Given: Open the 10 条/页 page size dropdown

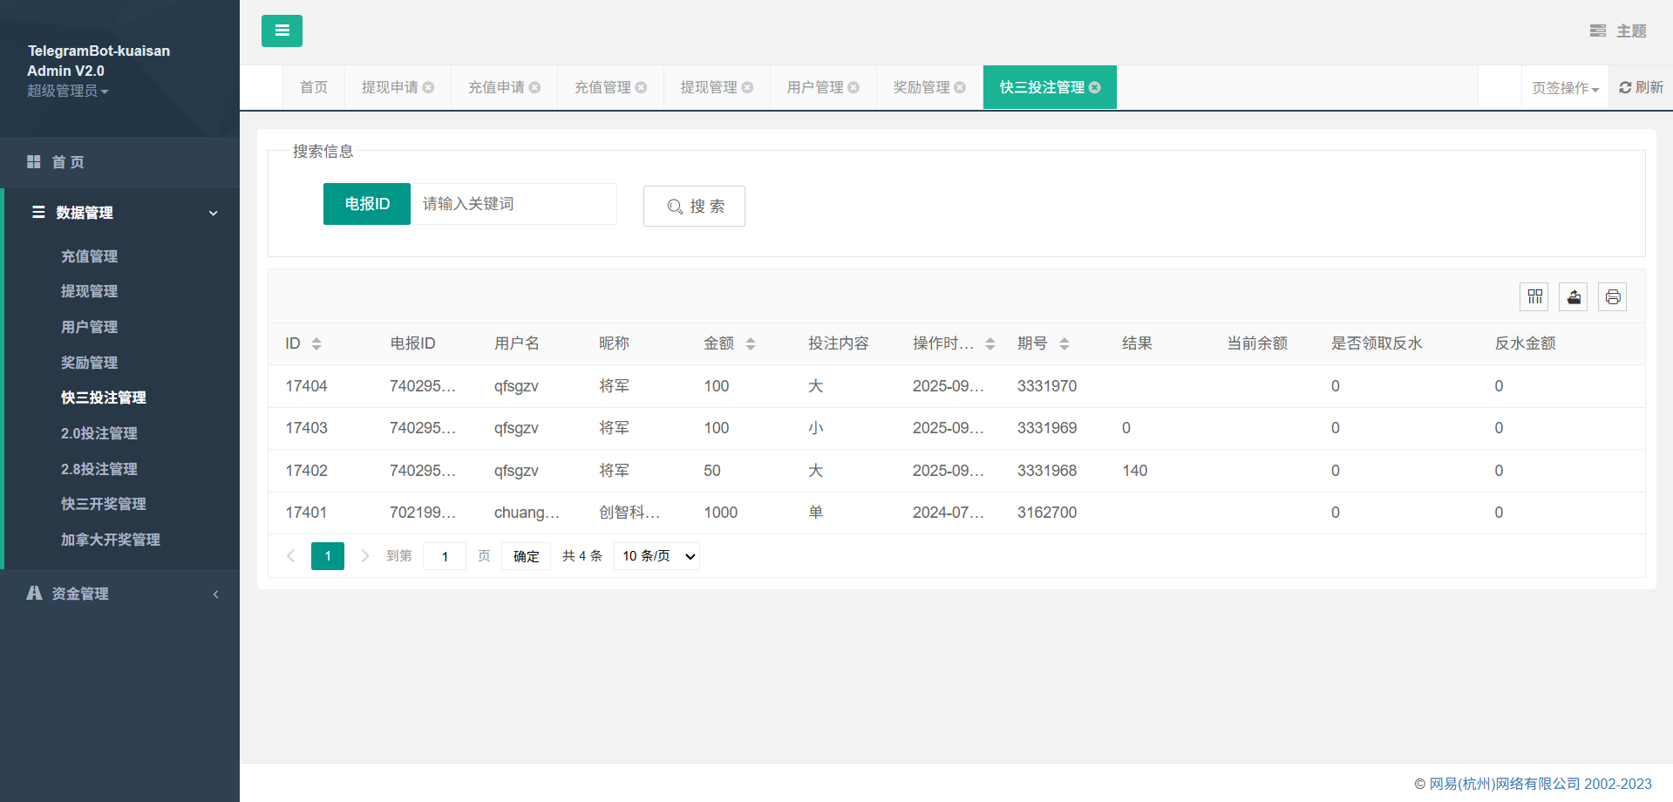Looking at the screenshot, I should point(657,556).
